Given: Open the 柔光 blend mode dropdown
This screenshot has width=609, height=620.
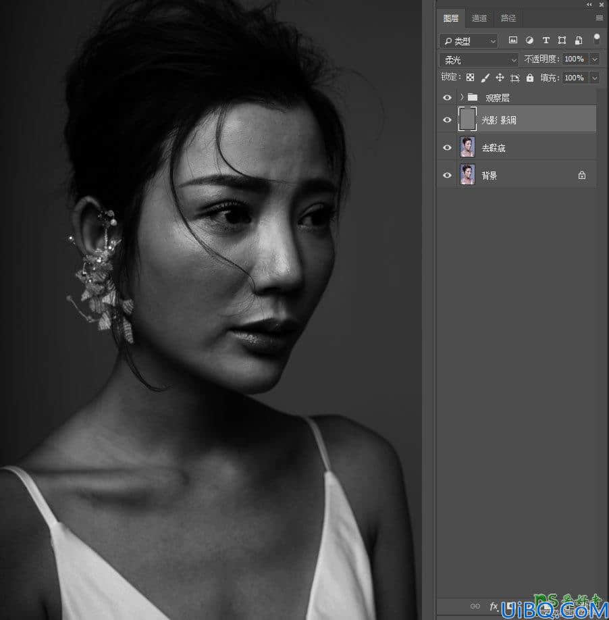Looking at the screenshot, I should (x=478, y=59).
